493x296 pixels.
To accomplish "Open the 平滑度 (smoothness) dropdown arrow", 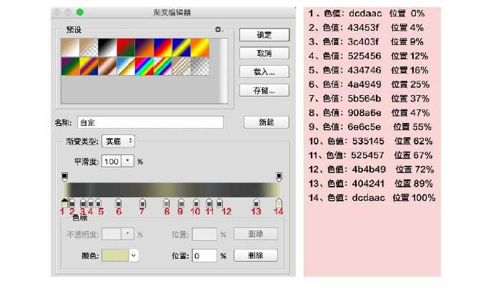I will pos(127,162).
